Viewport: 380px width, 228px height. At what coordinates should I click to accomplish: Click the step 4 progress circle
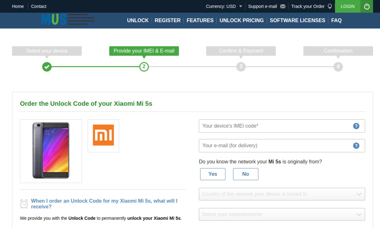coord(338,67)
